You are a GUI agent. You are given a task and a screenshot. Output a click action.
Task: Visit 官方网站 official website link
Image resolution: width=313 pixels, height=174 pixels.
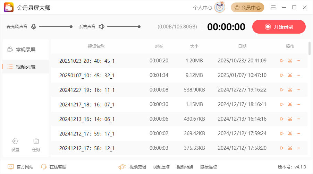[21, 167]
